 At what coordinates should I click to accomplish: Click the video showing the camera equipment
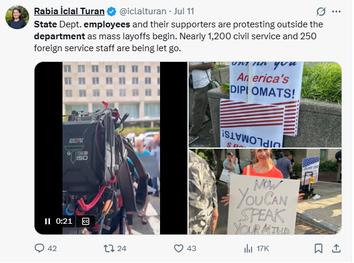coord(111,148)
